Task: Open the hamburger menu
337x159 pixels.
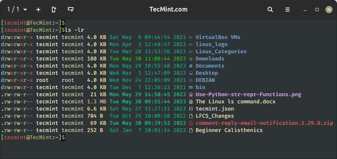Action: tap(287, 10)
